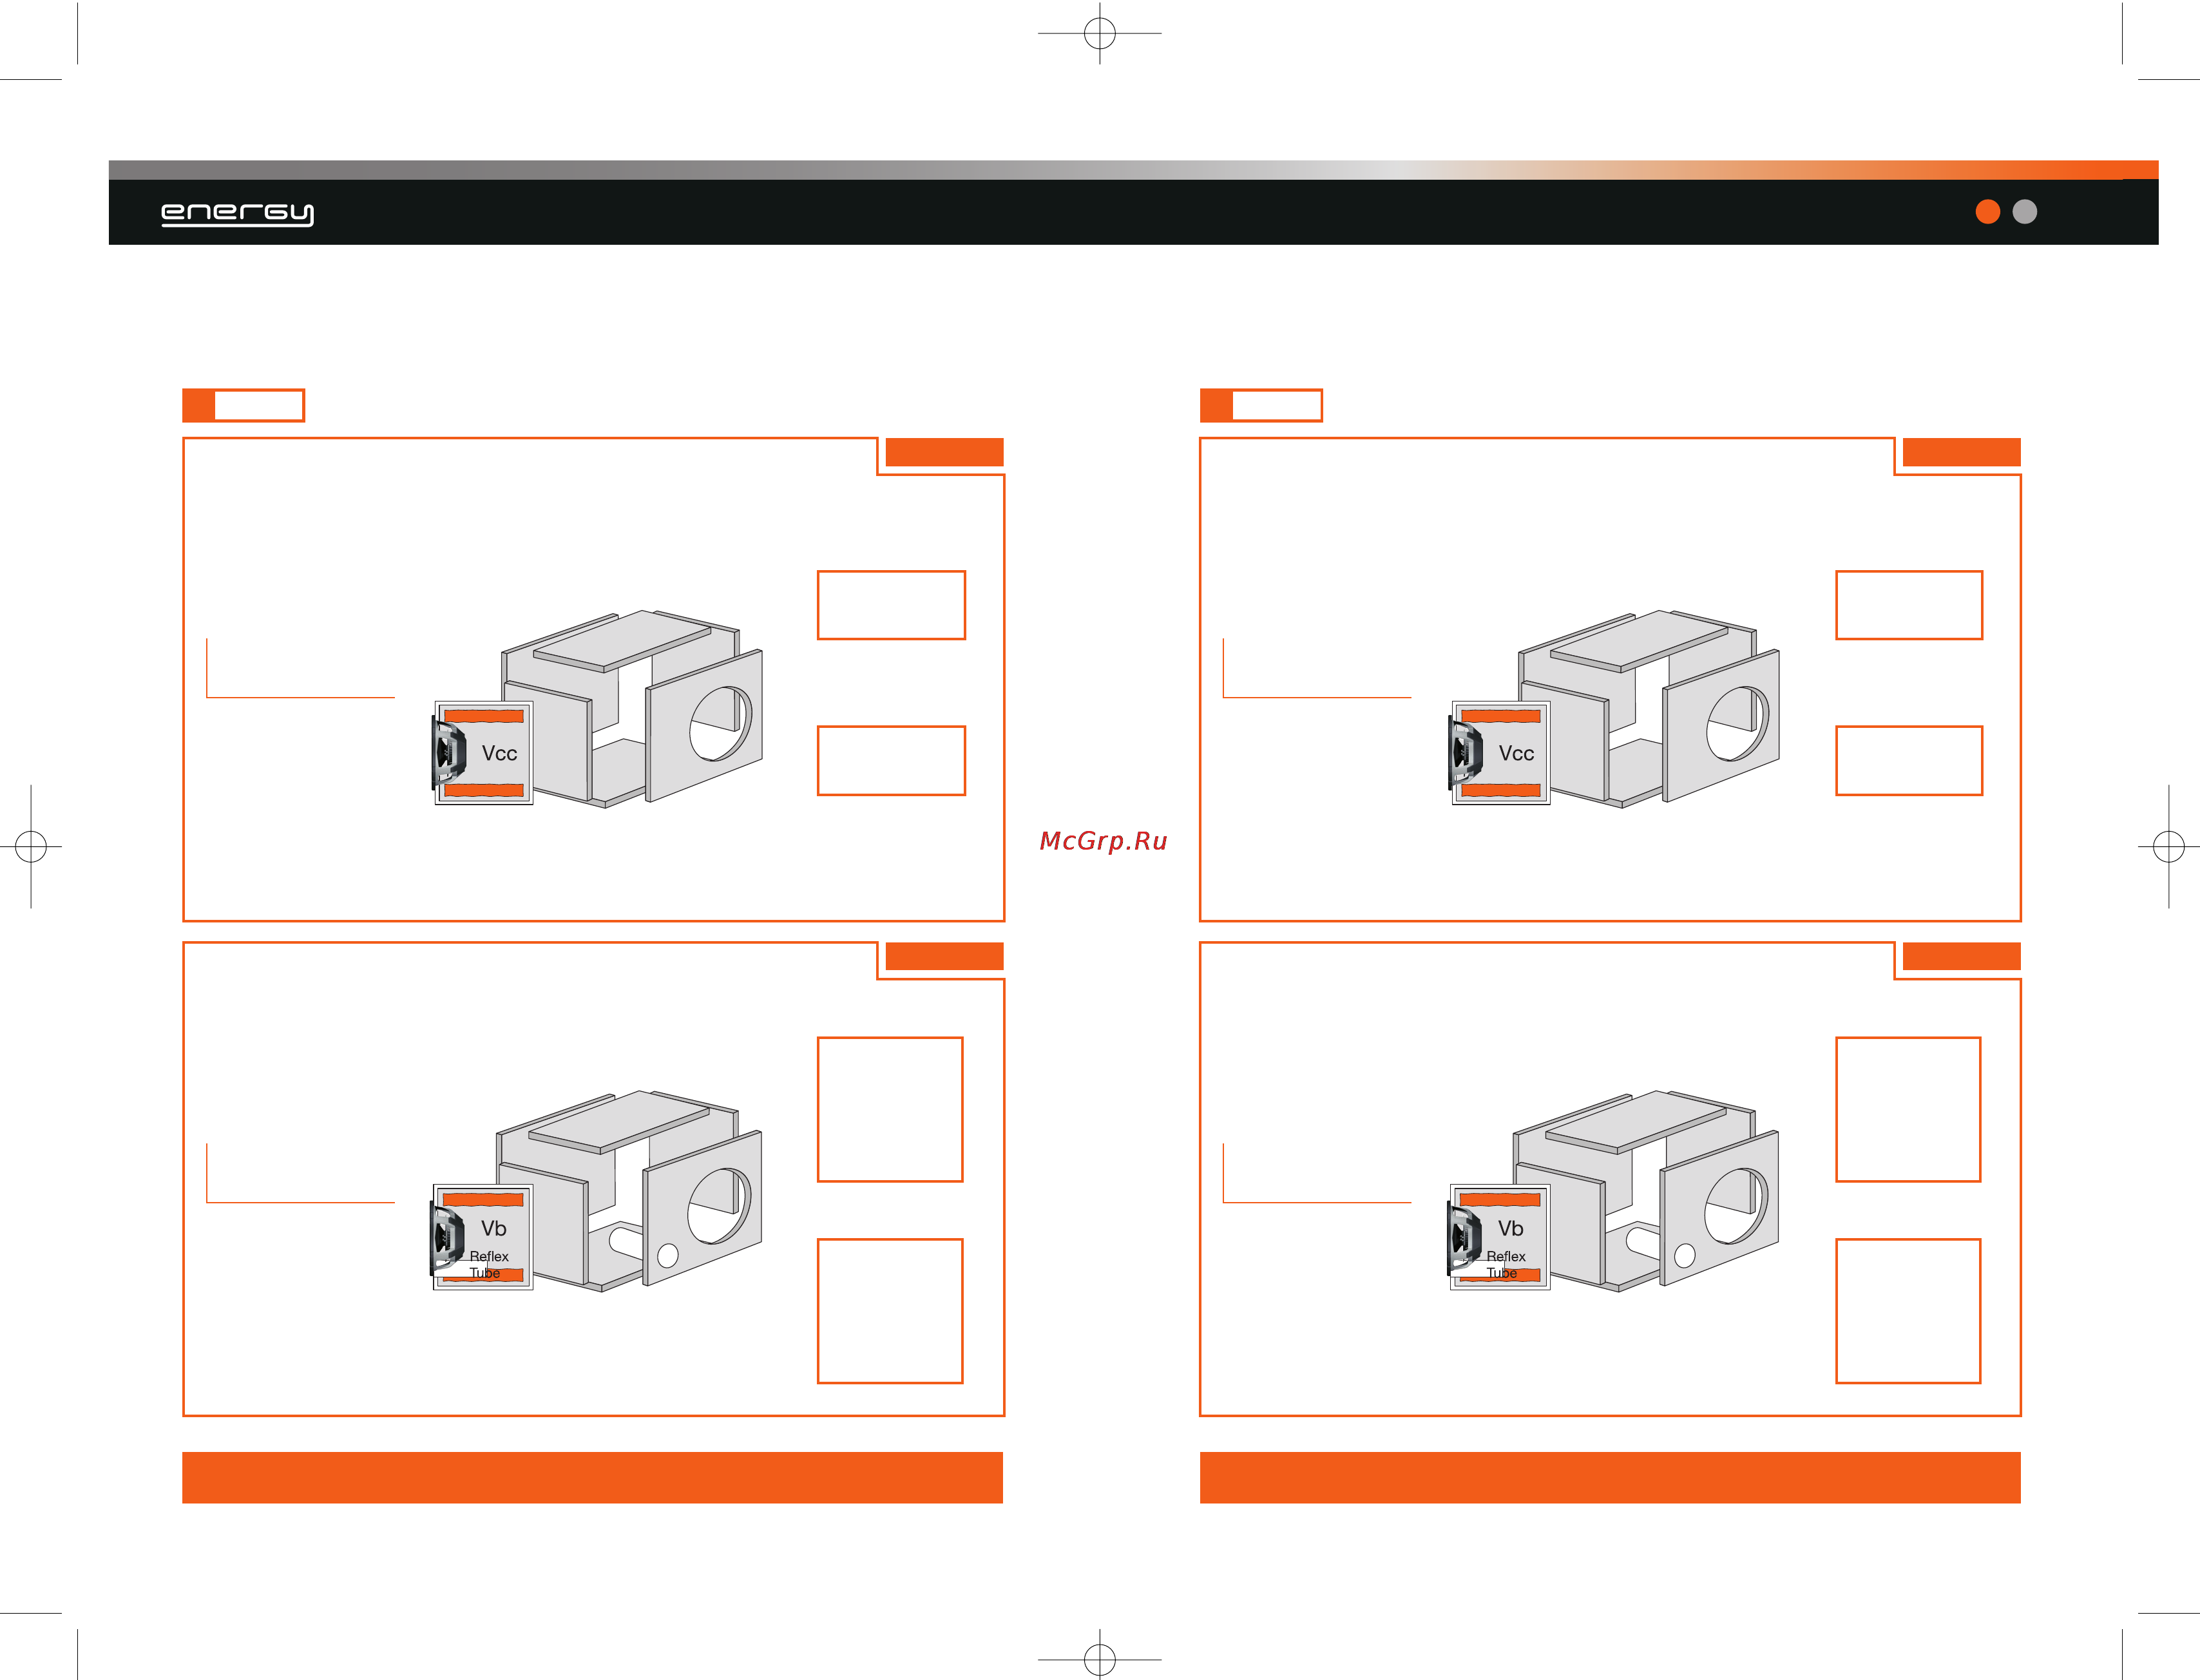Click the orange footer bar on left page
This screenshot has width=2200, height=1680.
[592, 1477]
